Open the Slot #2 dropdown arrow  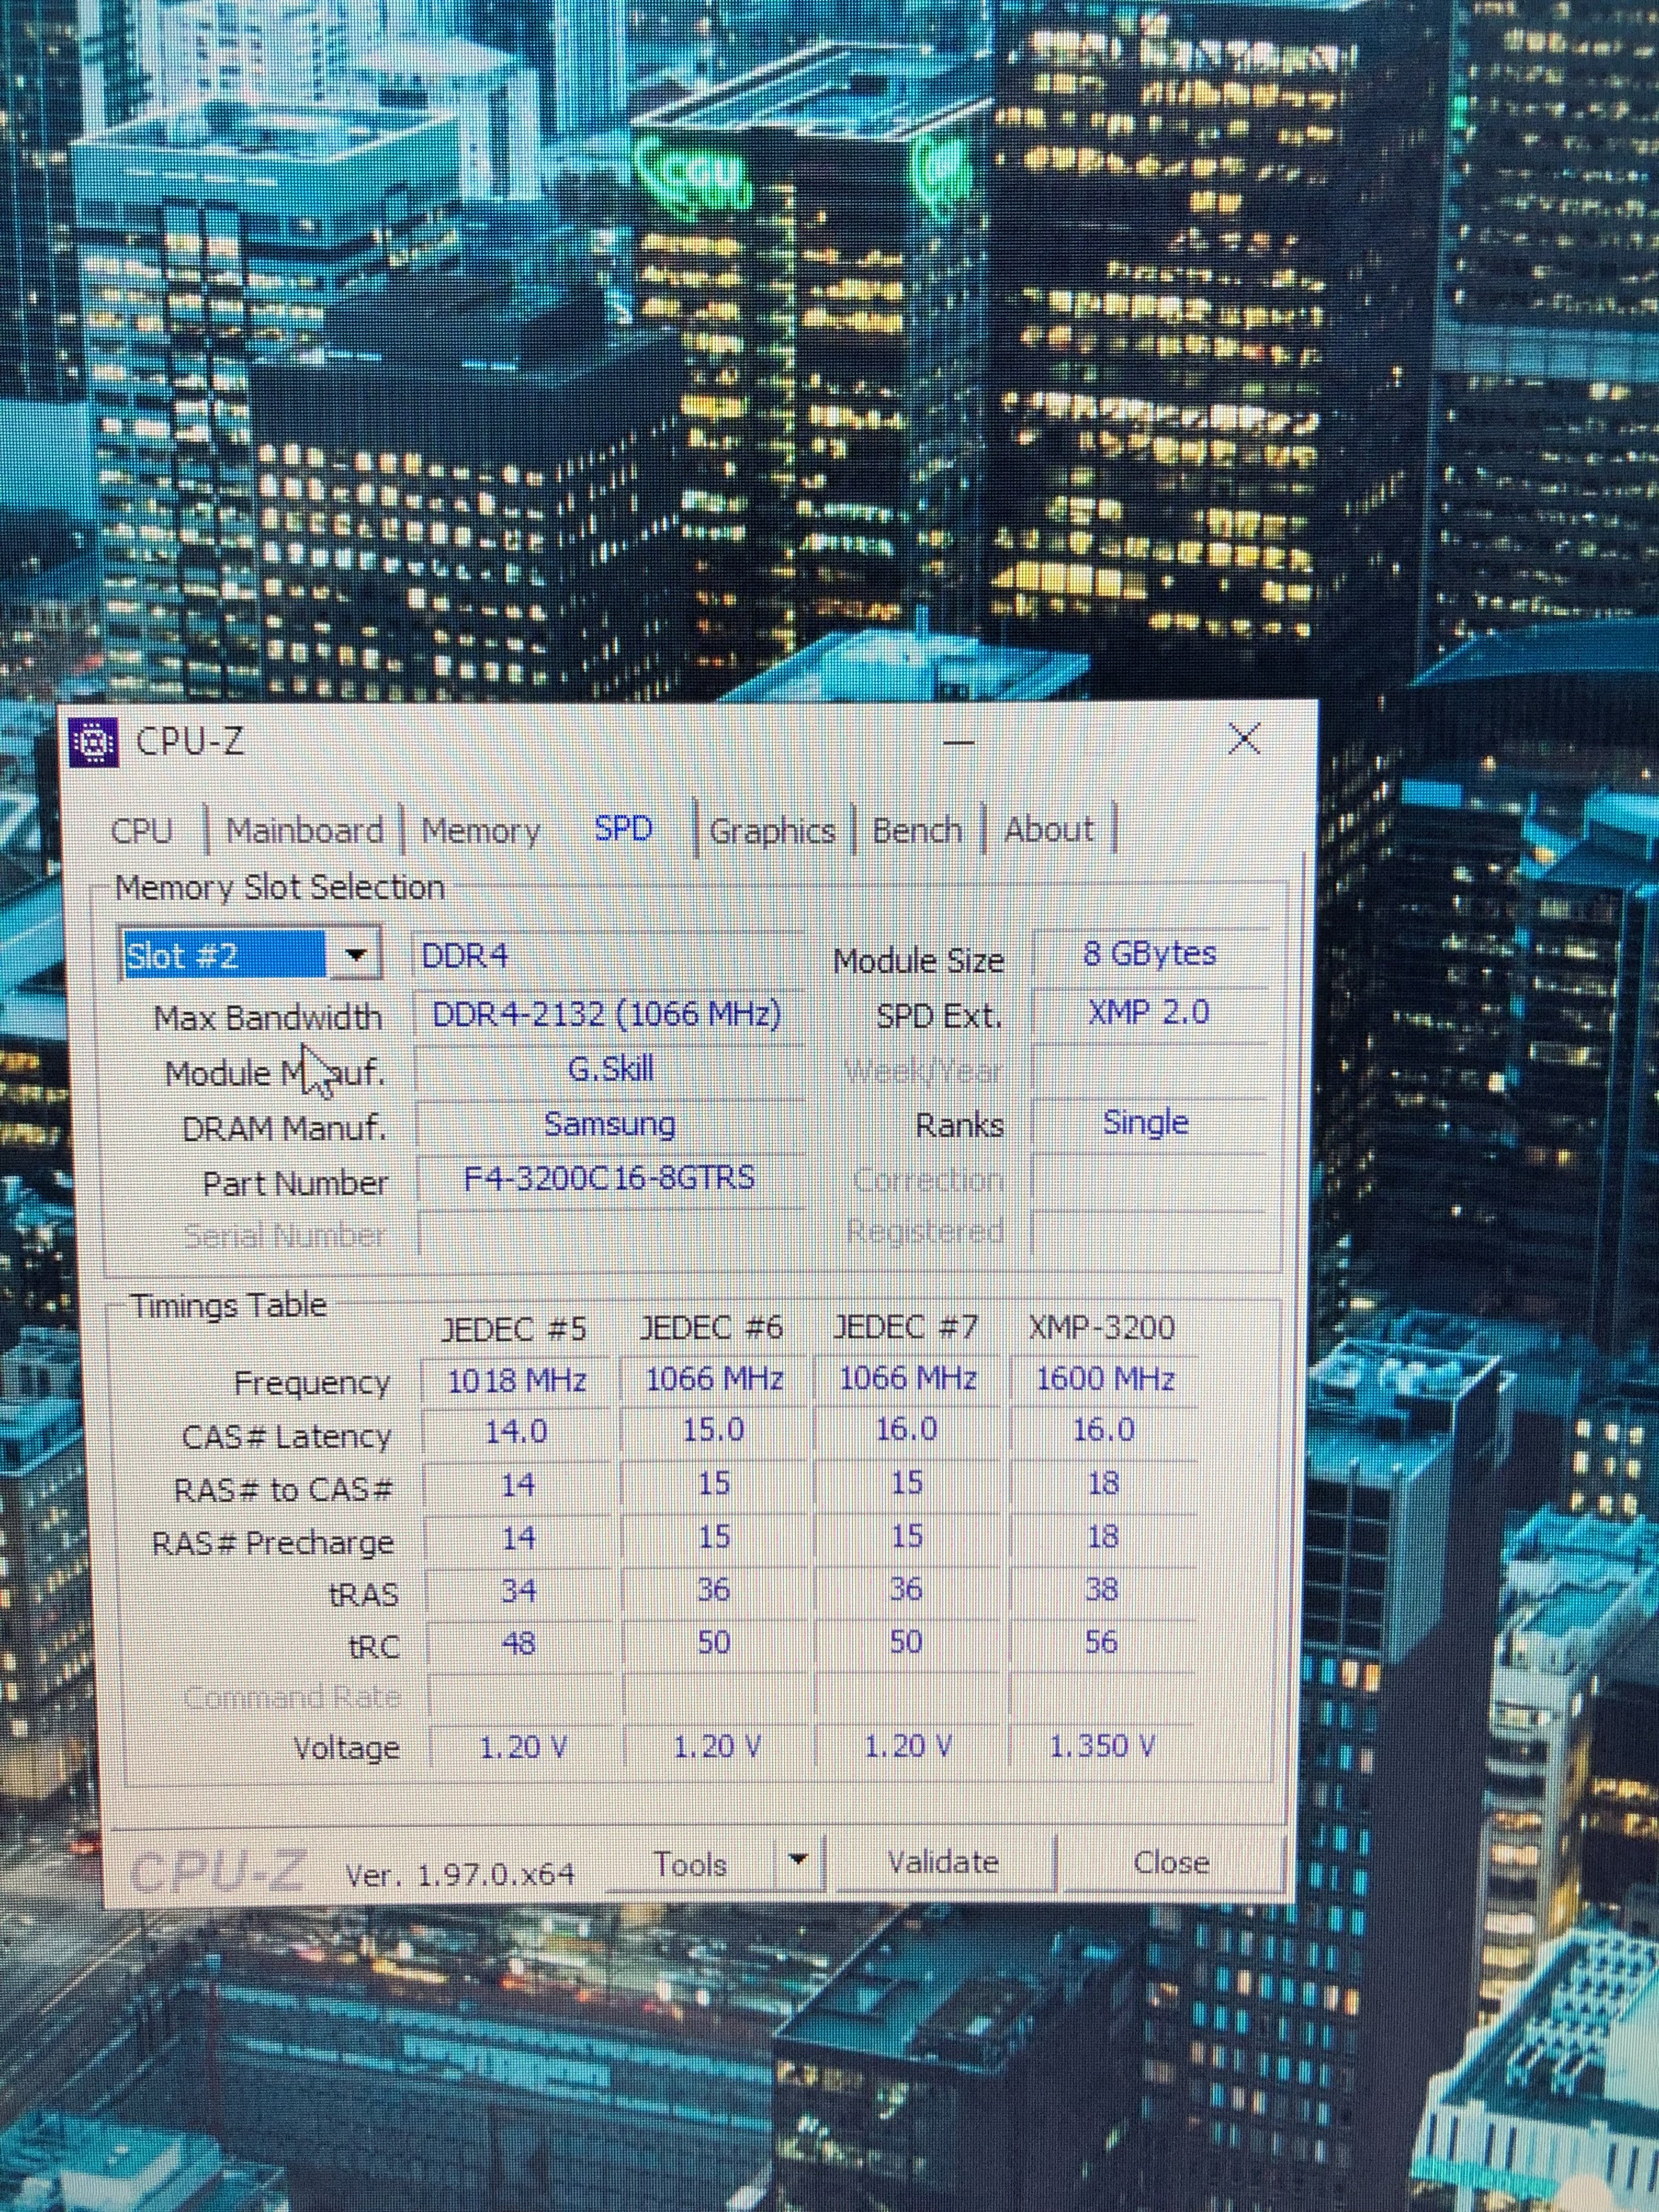[354, 955]
